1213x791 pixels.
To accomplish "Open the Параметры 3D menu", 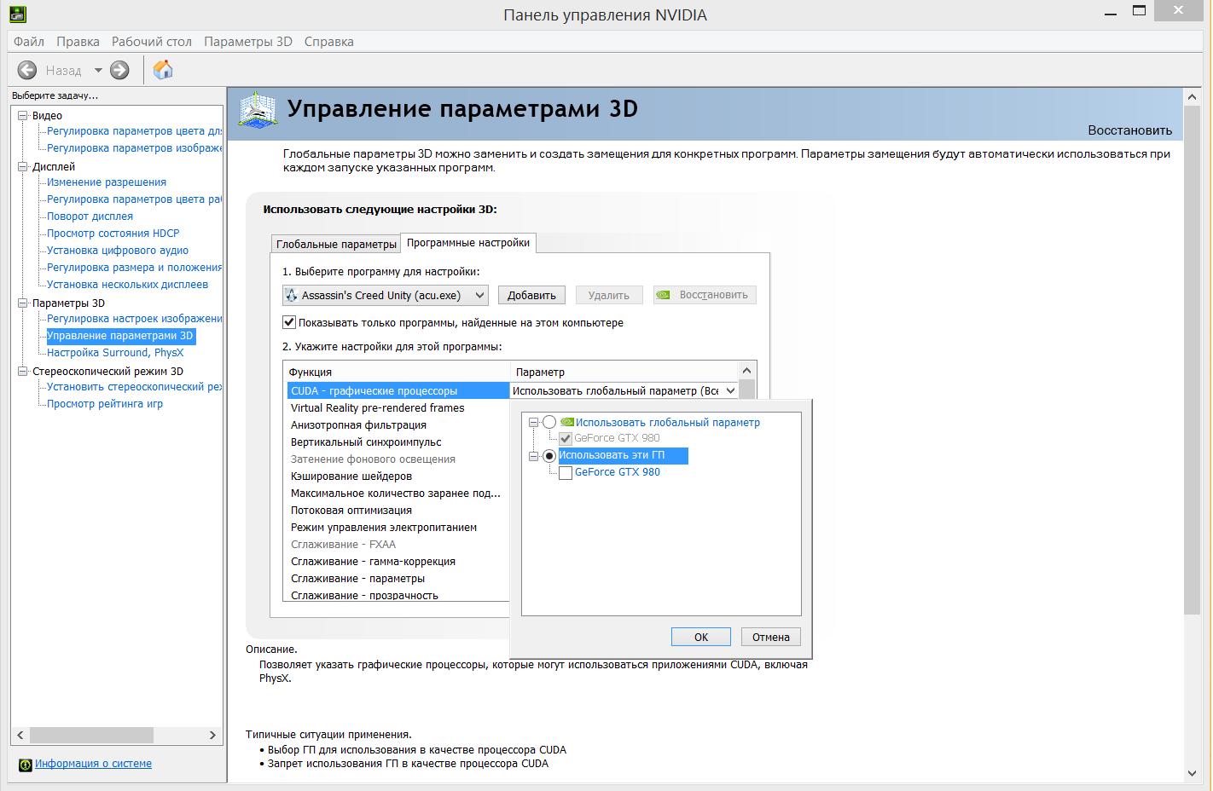I will click(248, 41).
